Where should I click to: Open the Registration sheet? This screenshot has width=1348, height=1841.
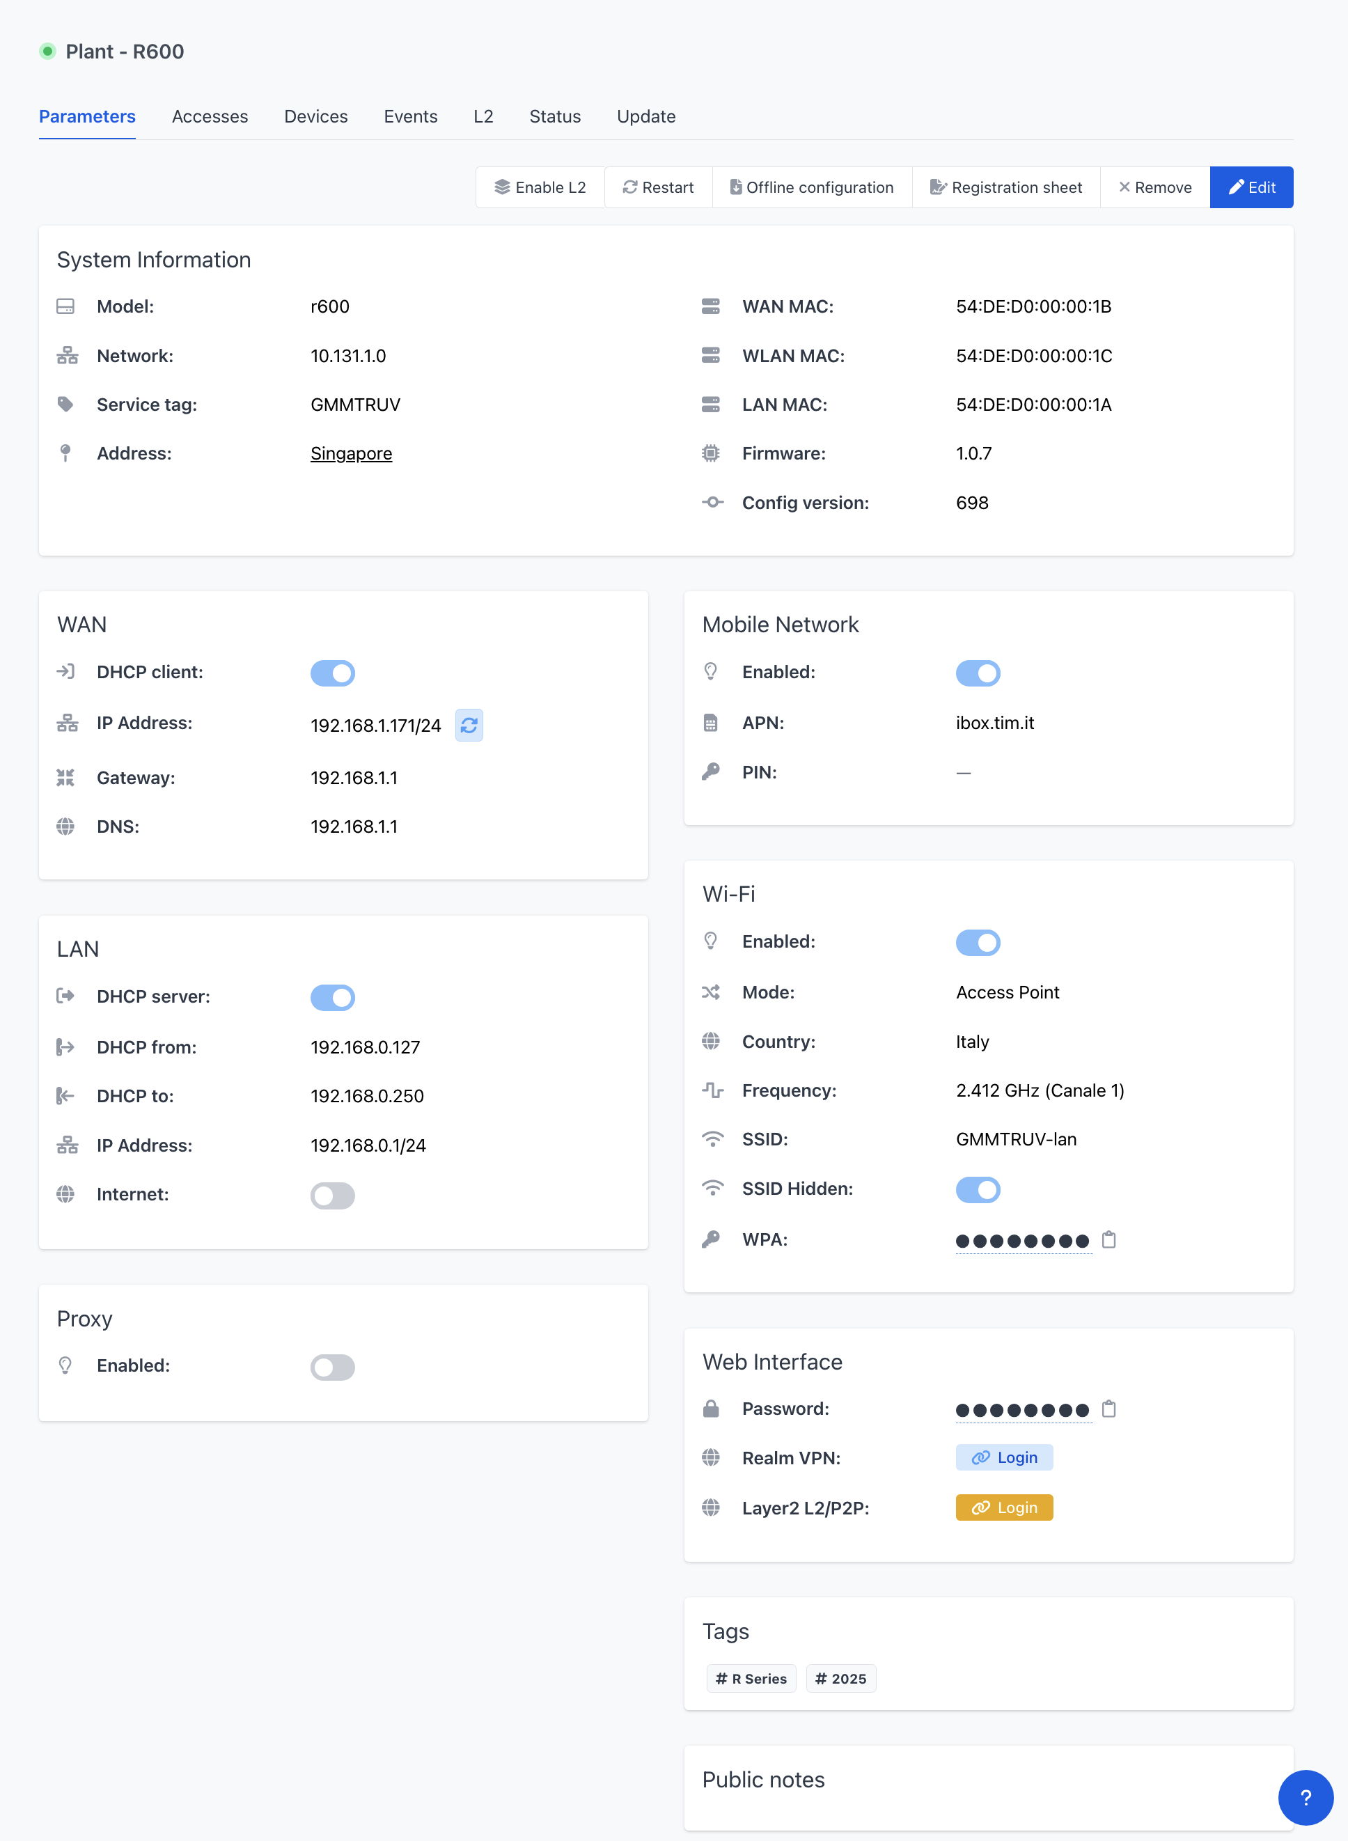point(1005,188)
